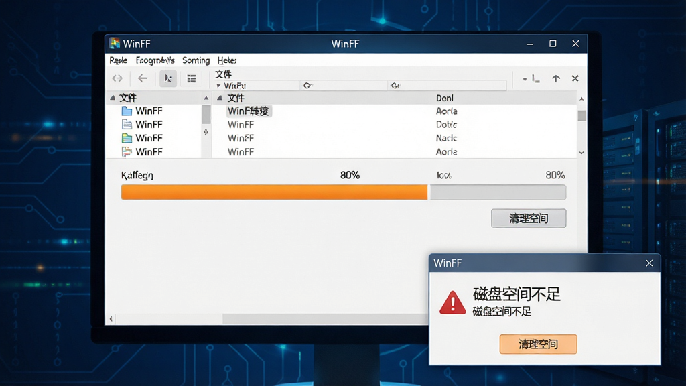
Task: Switch to list view icon in toolbar
Action: [x=191, y=78]
